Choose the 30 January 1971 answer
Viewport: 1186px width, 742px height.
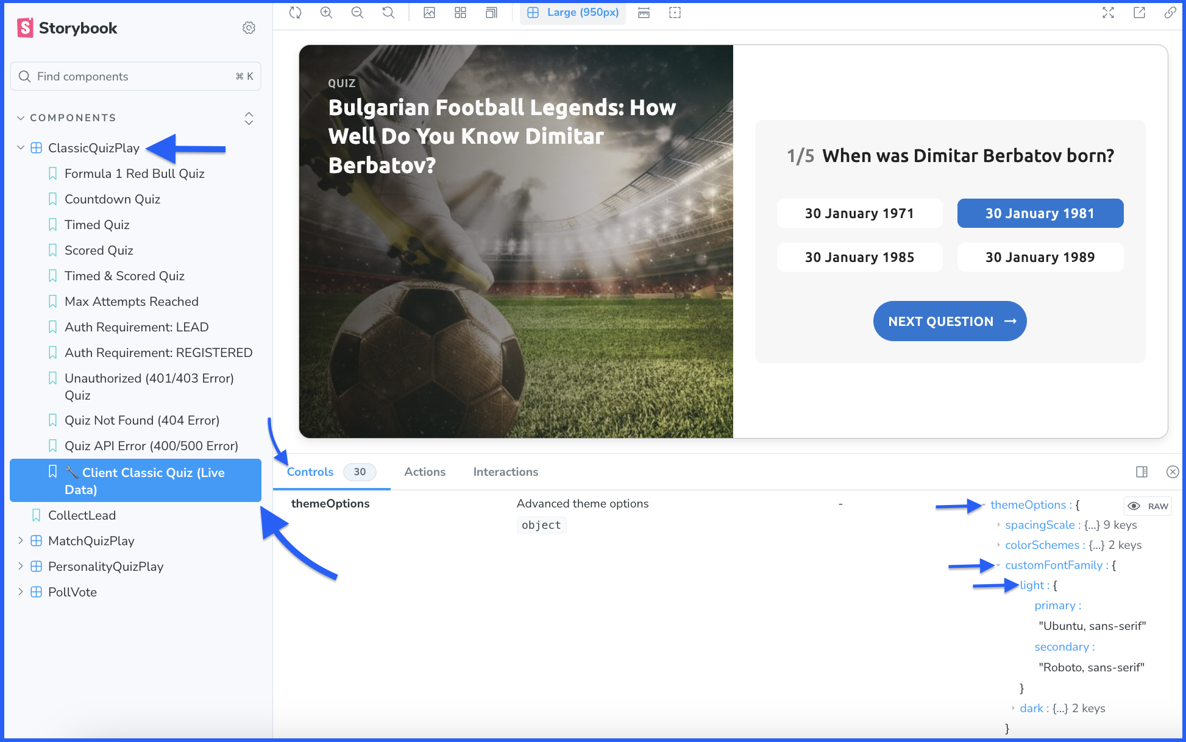[859, 214]
